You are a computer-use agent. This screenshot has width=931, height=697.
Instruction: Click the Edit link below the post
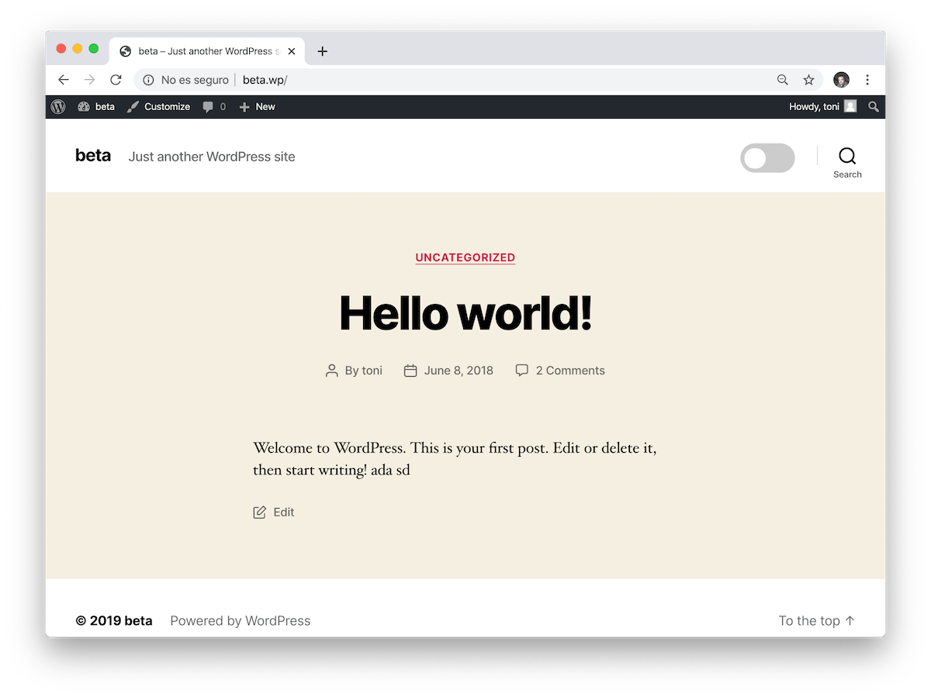[x=284, y=512]
